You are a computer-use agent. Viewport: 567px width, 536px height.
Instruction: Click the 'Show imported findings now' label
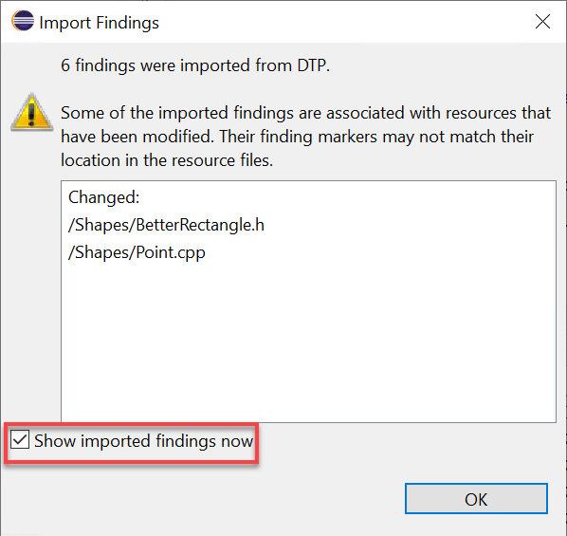pos(143,441)
